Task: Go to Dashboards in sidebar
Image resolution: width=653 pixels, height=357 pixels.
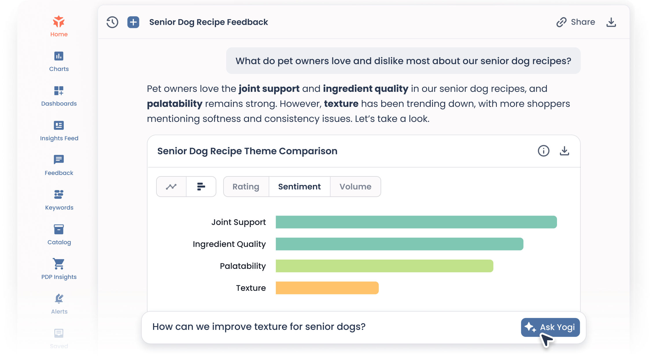Action: click(59, 96)
